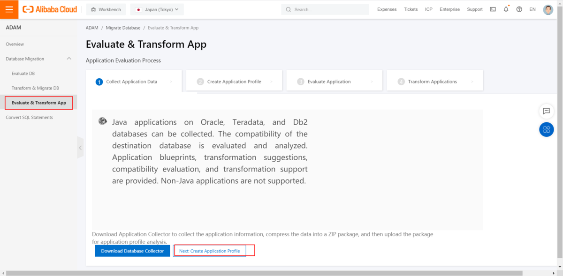This screenshot has height=276, width=563.
Task: Select step 4 Transform Applications tab
Action: pos(435,82)
